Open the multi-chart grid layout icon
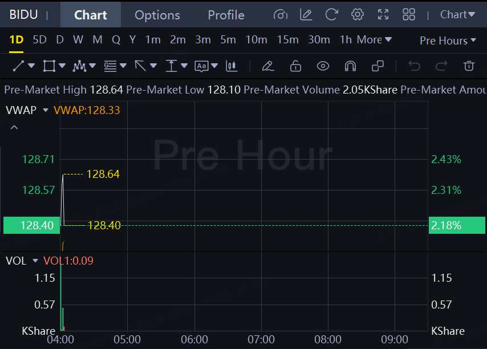The image size is (487, 349). tap(409, 15)
